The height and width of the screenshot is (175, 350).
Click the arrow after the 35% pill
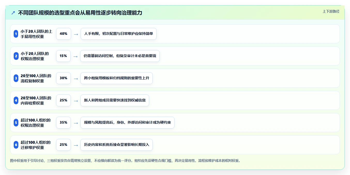click(x=76, y=123)
